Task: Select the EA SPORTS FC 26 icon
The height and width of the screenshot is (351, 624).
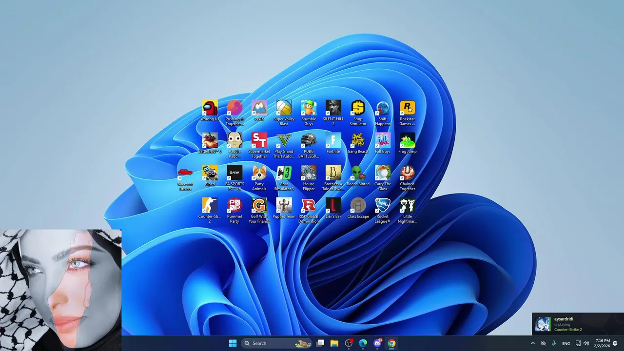Action: click(234, 178)
